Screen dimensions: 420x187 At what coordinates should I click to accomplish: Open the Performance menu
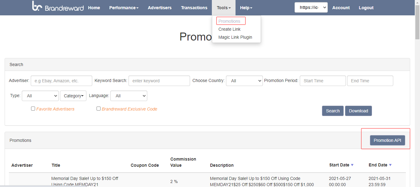pyautogui.click(x=124, y=8)
